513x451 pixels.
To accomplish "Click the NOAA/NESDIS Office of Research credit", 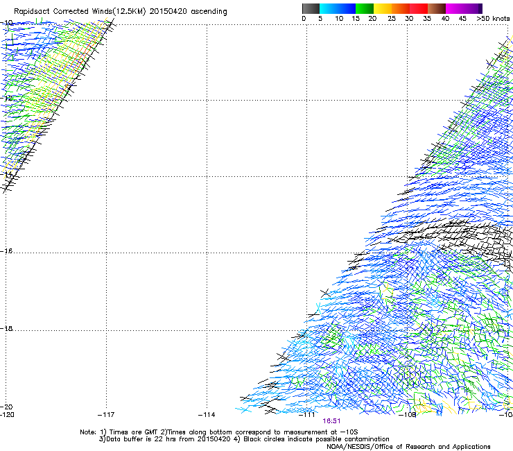I will point(408,447).
